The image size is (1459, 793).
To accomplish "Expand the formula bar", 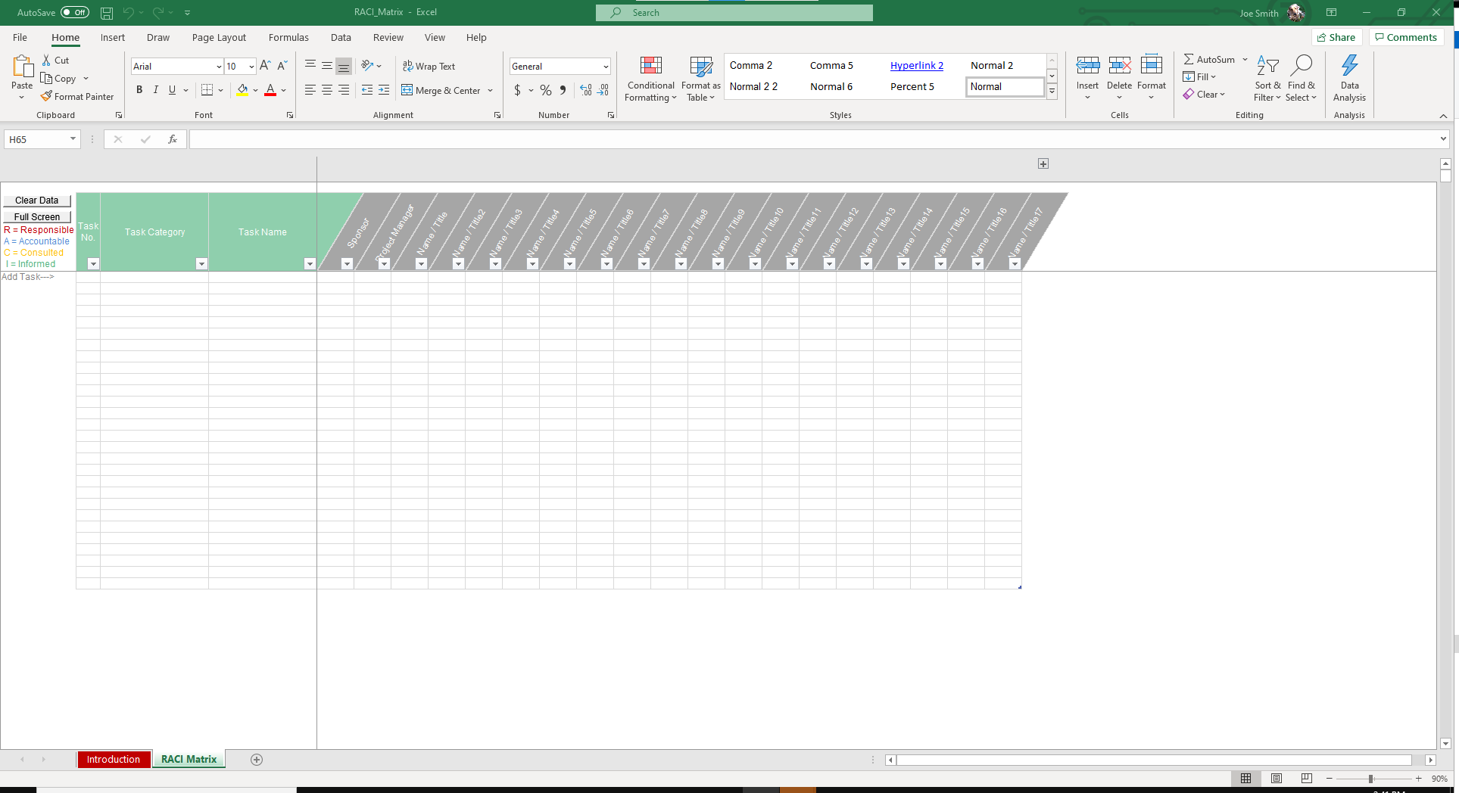I will pyautogui.click(x=1443, y=139).
